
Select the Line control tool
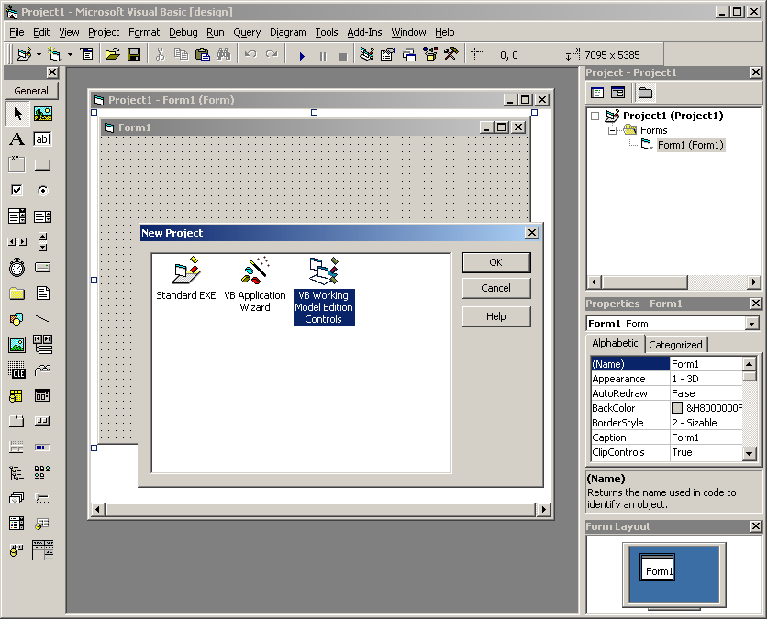[x=43, y=319]
